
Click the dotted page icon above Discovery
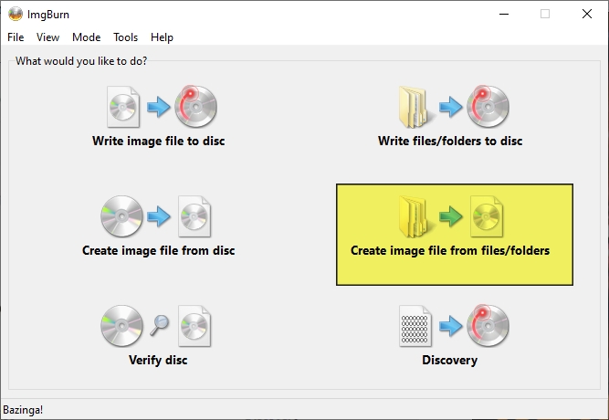pos(415,326)
